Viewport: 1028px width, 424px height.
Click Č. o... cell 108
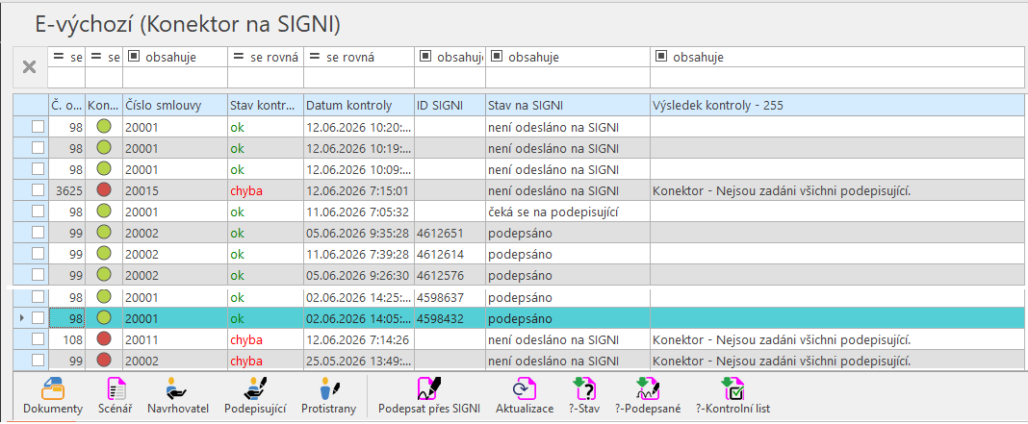(x=66, y=339)
